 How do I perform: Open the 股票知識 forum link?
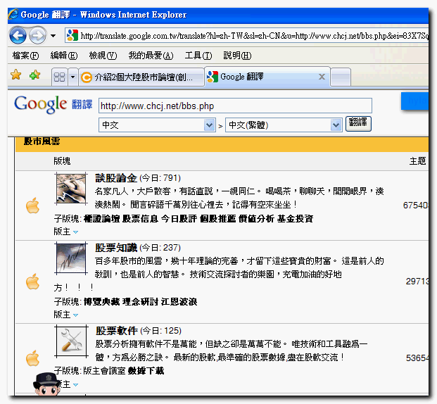click(x=116, y=248)
